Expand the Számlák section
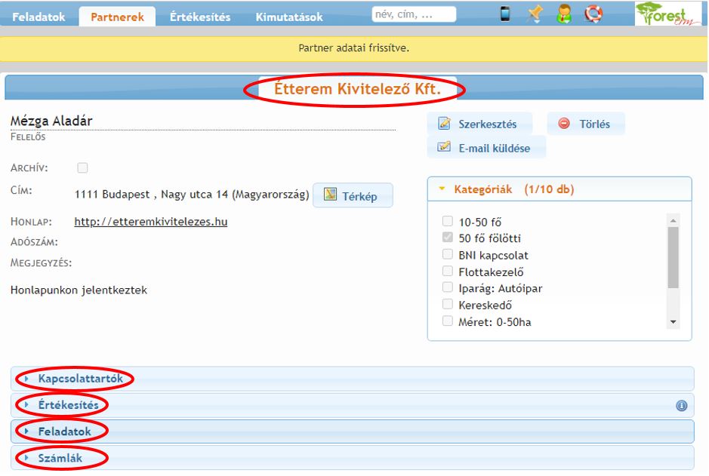 pyautogui.click(x=60, y=458)
